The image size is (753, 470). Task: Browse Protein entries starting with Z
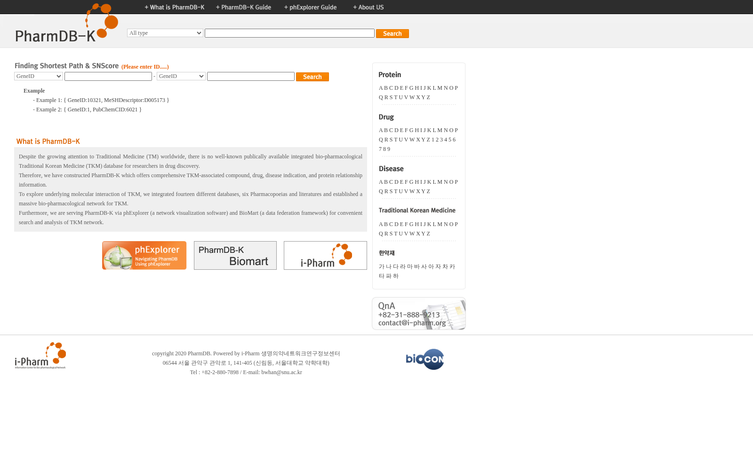tap(428, 97)
